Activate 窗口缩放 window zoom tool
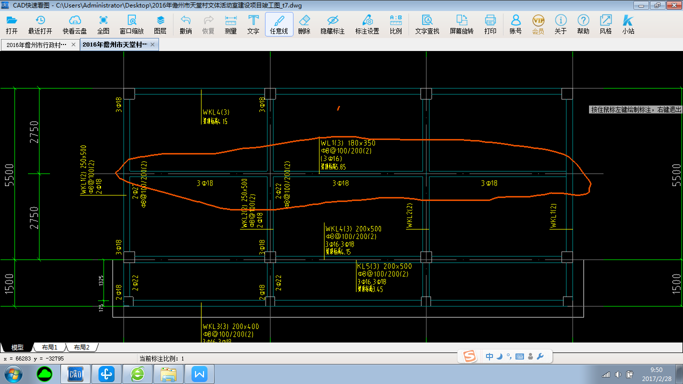The width and height of the screenshot is (683, 384). click(x=132, y=24)
